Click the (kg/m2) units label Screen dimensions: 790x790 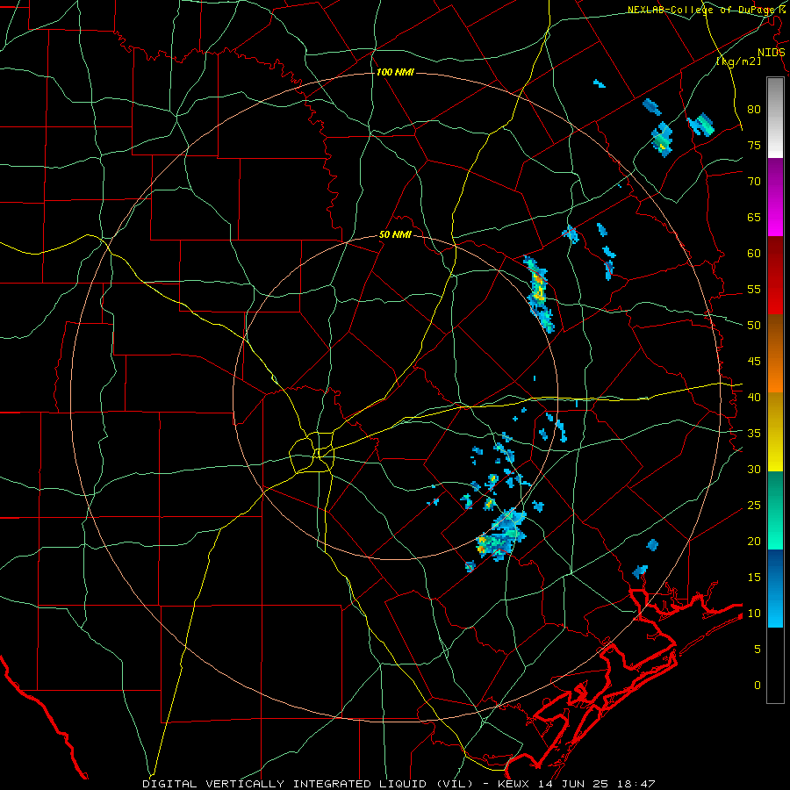pyautogui.click(x=738, y=61)
